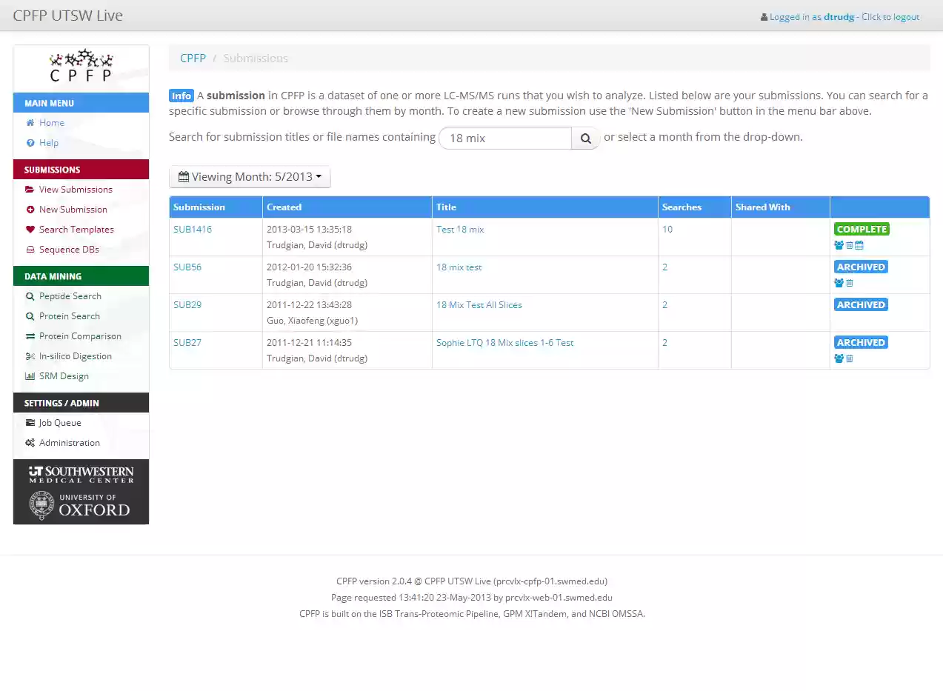
Task: Click the calendar icon on SUB1416's row
Action: pyautogui.click(x=860, y=244)
